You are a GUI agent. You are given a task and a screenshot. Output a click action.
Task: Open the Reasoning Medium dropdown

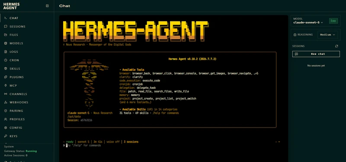pyautogui.click(x=327, y=35)
